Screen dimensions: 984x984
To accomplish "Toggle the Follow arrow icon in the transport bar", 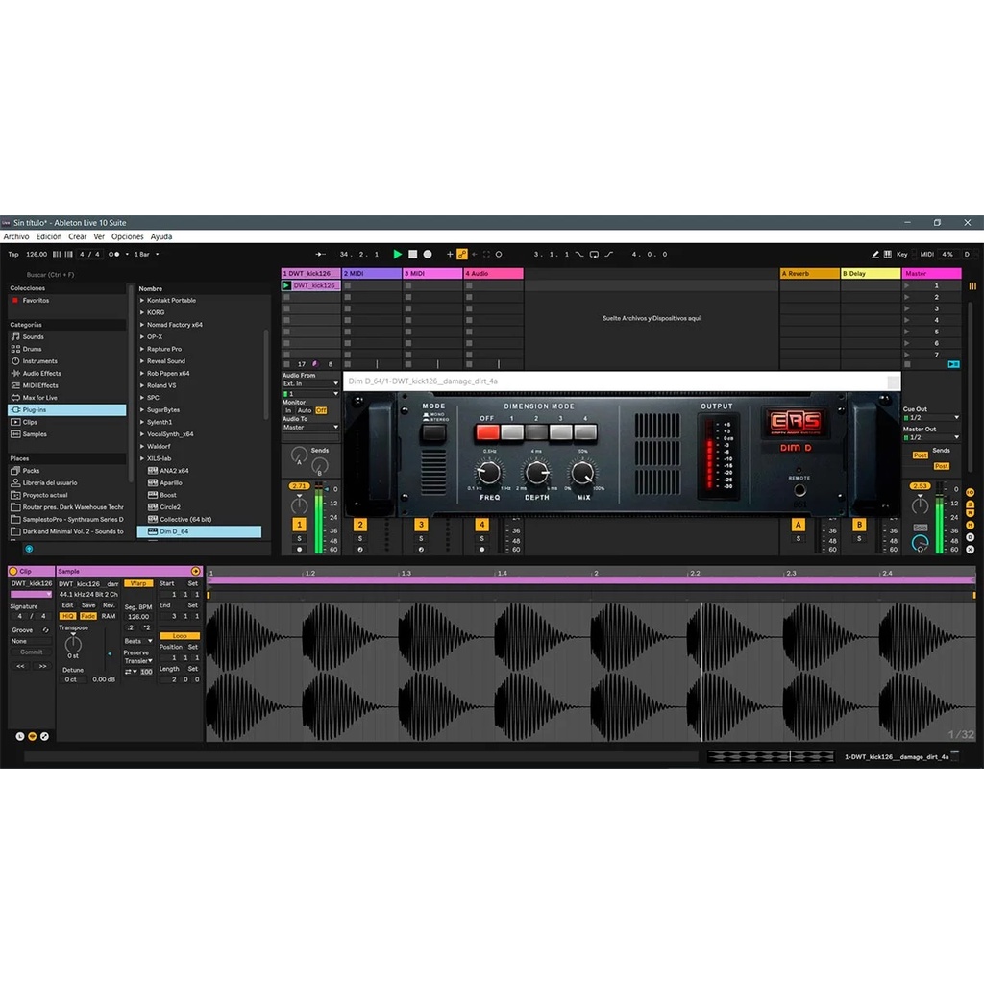I will 320,254.
